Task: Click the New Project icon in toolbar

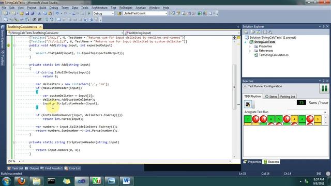Action: [6, 13]
